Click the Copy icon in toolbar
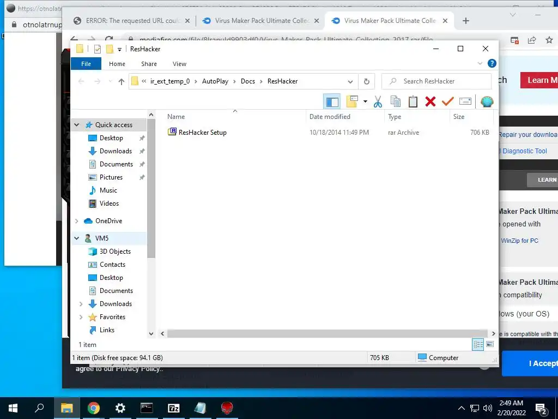Screen dimensions: 558x419 (x=396, y=101)
